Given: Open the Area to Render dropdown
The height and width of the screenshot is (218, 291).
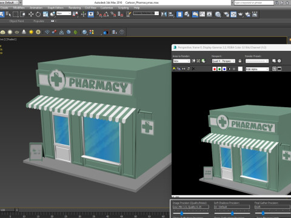Looking at the screenshot, I should [x=181, y=61].
